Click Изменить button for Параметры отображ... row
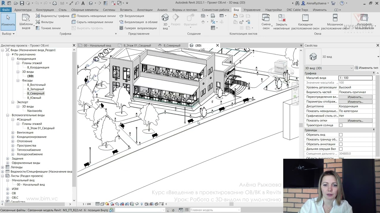Image resolution: width=380 pixels, height=213 pixels. pyautogui.click(x=355, y=102)
